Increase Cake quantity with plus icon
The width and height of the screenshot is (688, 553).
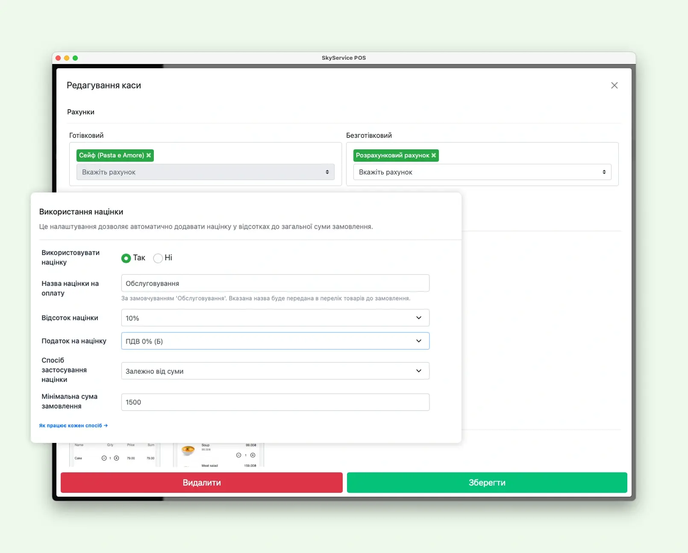coord(116,458)
